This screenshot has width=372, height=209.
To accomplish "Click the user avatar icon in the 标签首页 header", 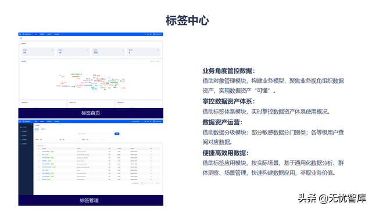I will point(154,34).
